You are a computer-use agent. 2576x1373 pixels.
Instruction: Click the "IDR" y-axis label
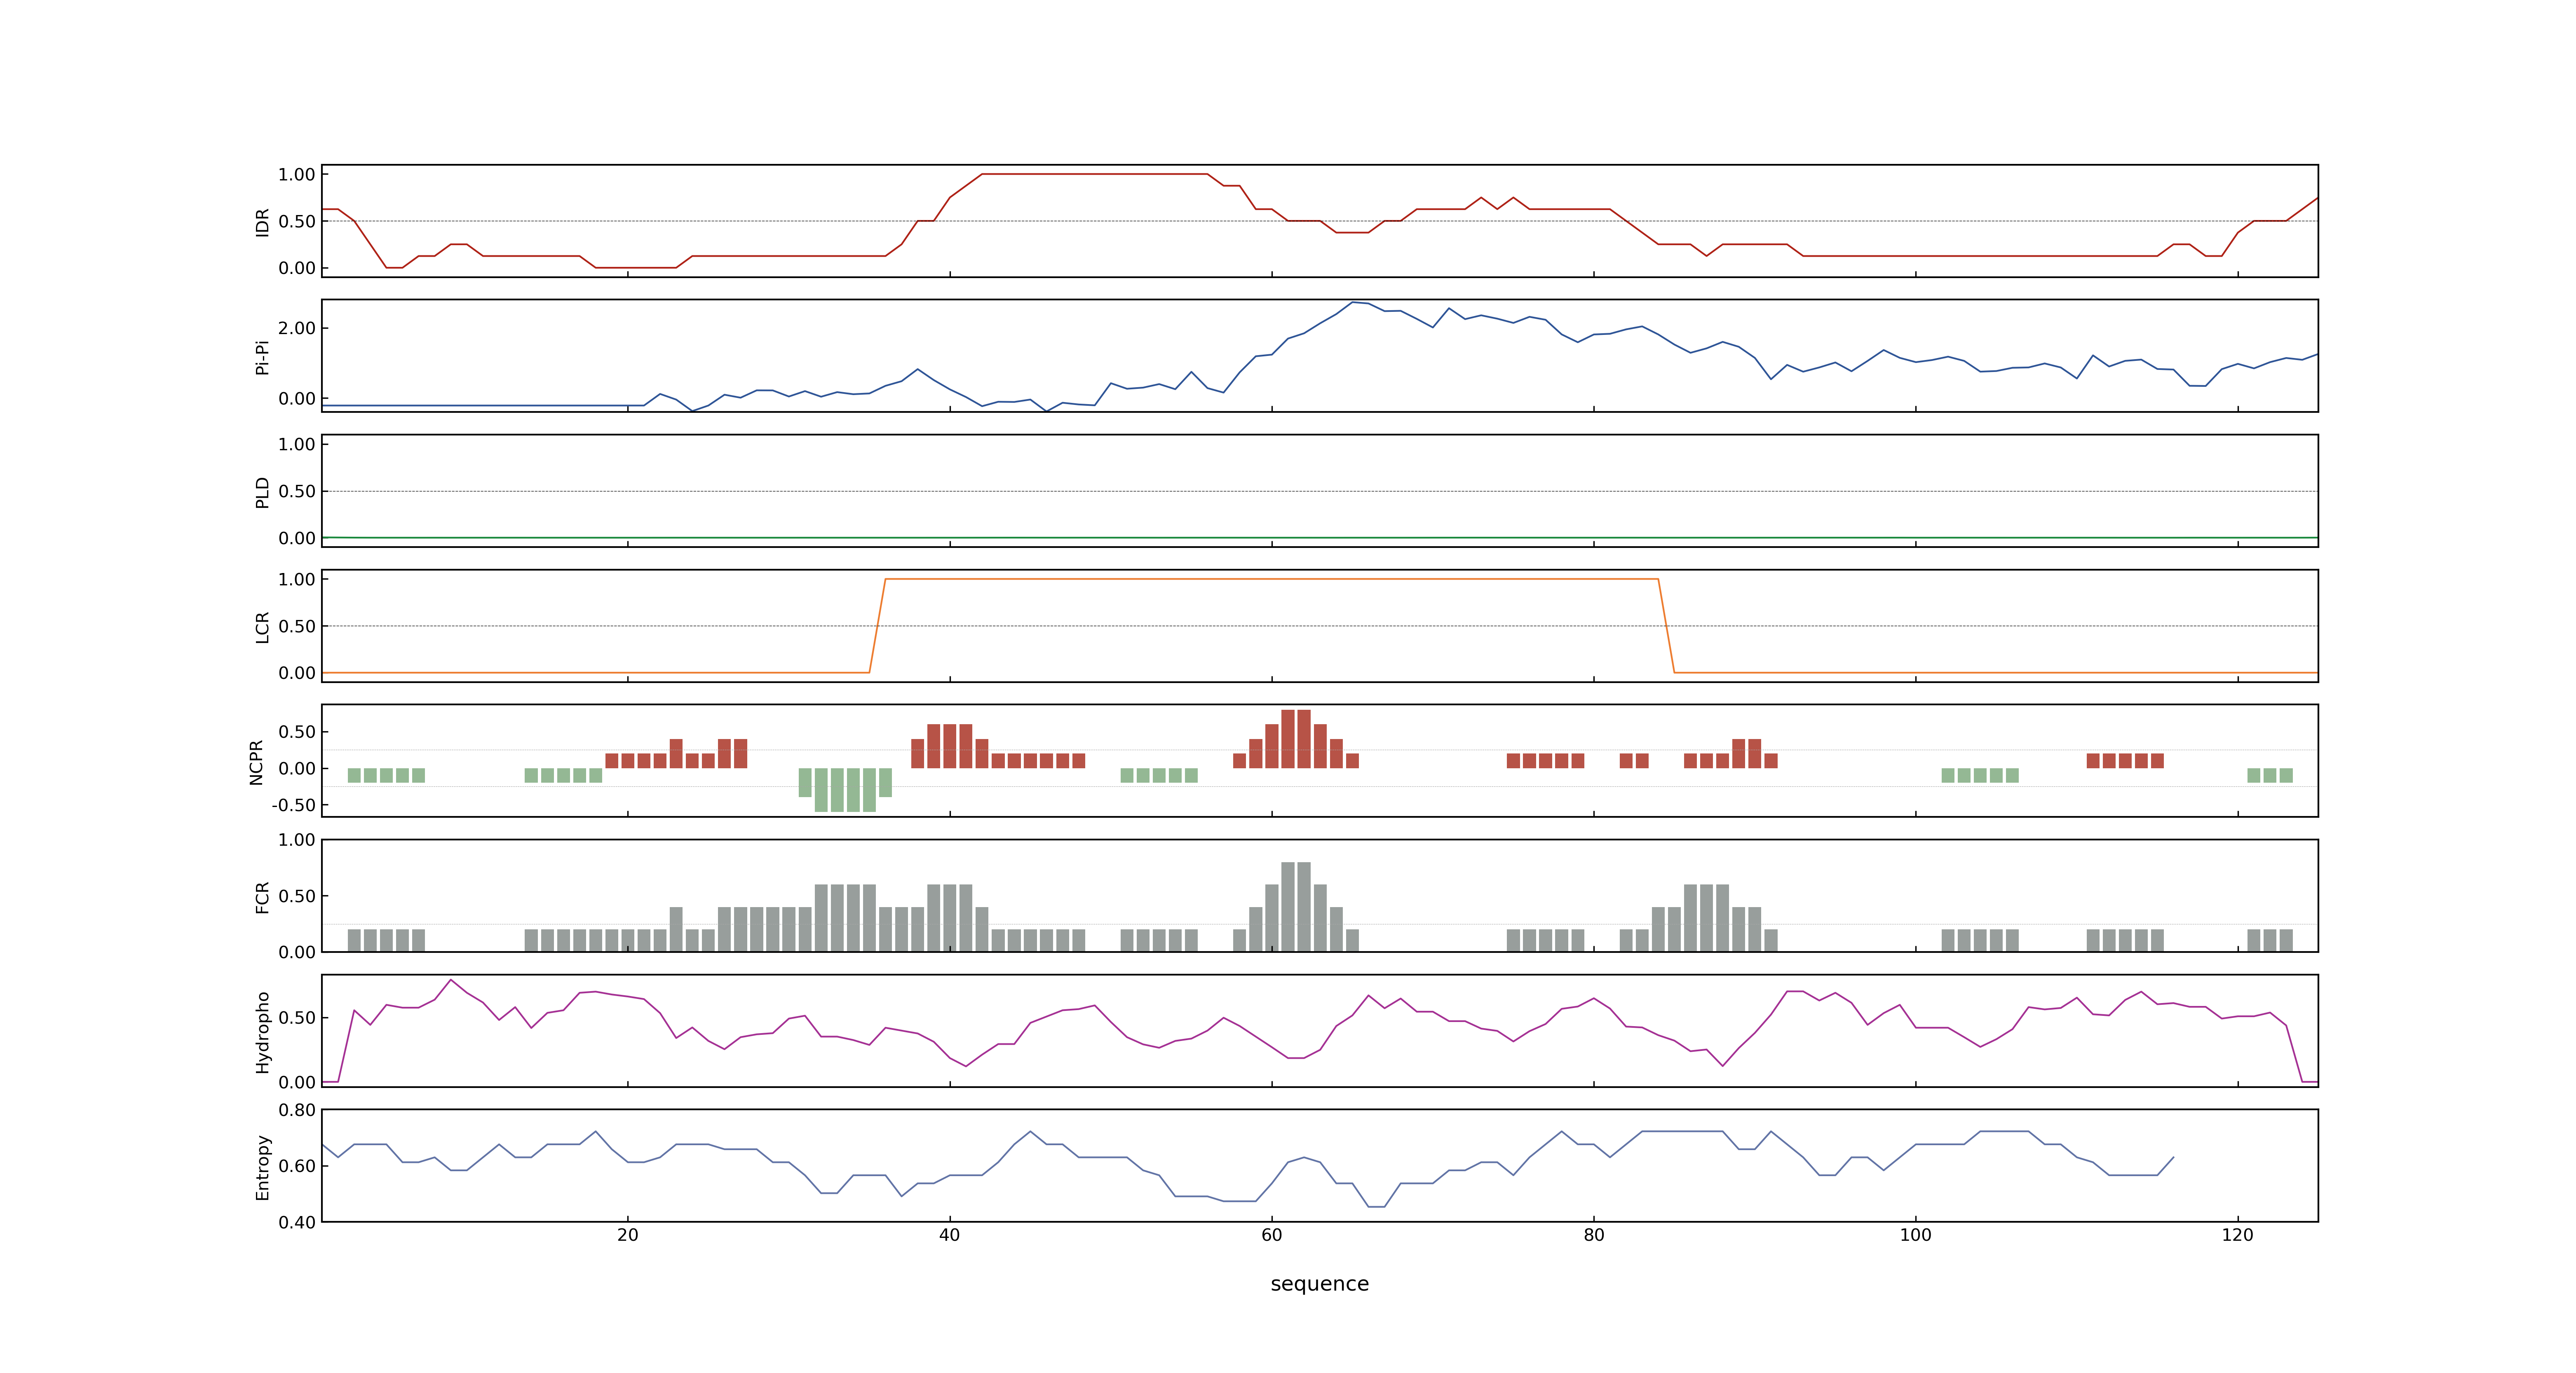point(262,222)
